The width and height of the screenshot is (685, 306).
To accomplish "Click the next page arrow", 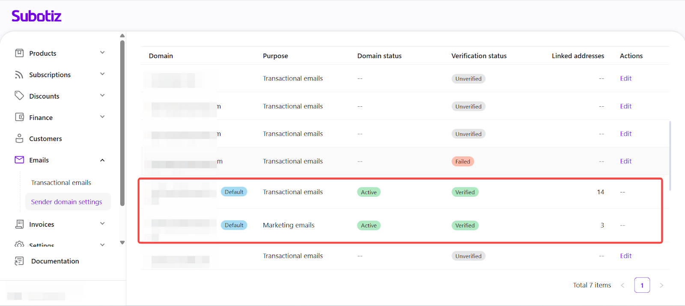I will pos(661,285).
